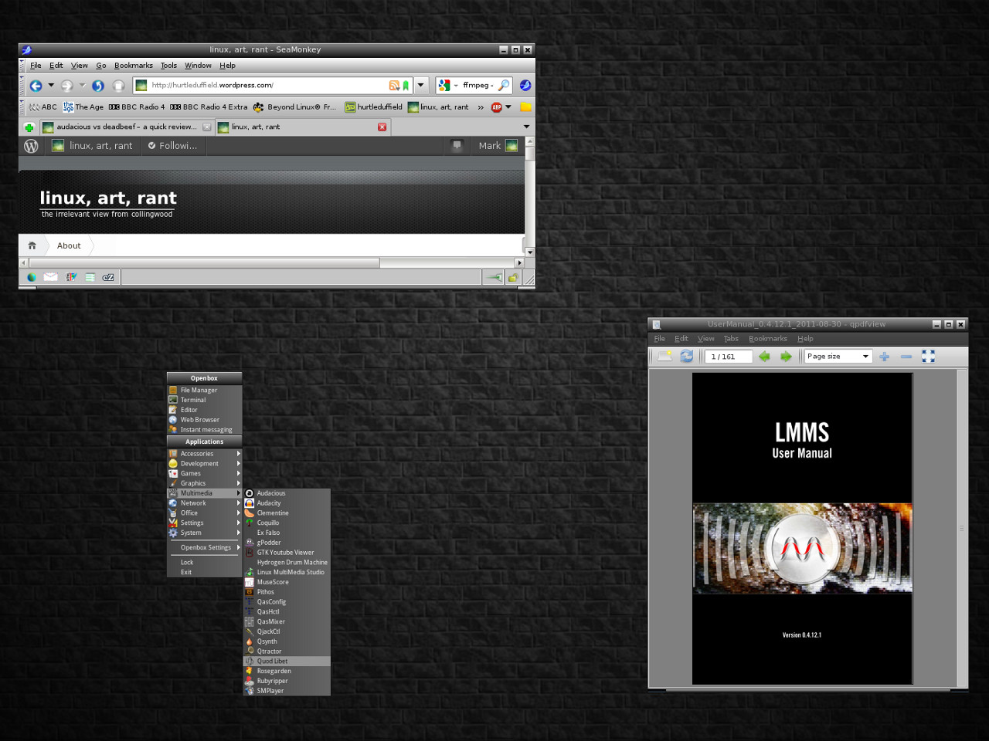
Task: Expand Accessories submenu in Openbox menu
Action: (x=205, y=454)
